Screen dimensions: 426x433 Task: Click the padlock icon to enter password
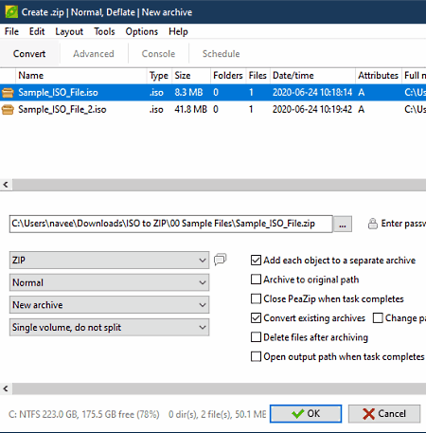coord(373,224)
